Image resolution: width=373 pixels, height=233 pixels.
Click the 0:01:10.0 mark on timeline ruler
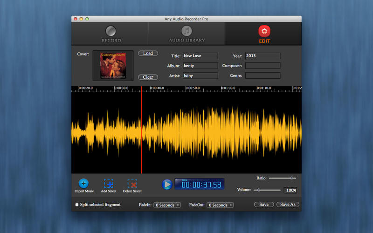click(x=264, y=88)
